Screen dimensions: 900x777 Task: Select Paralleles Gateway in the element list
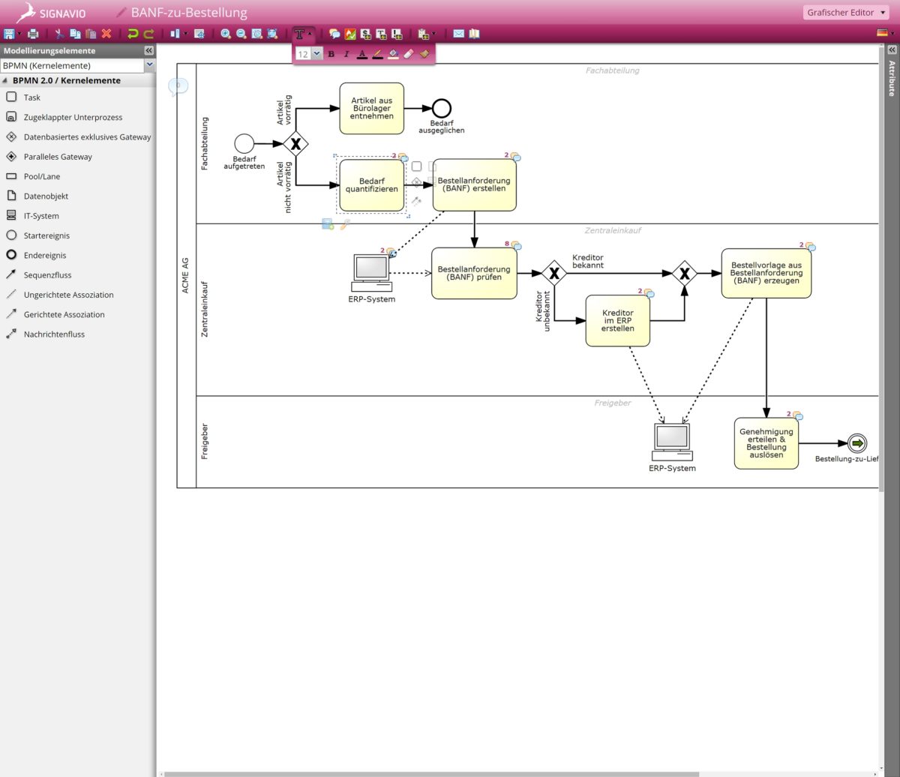click(x=58, y=157)
